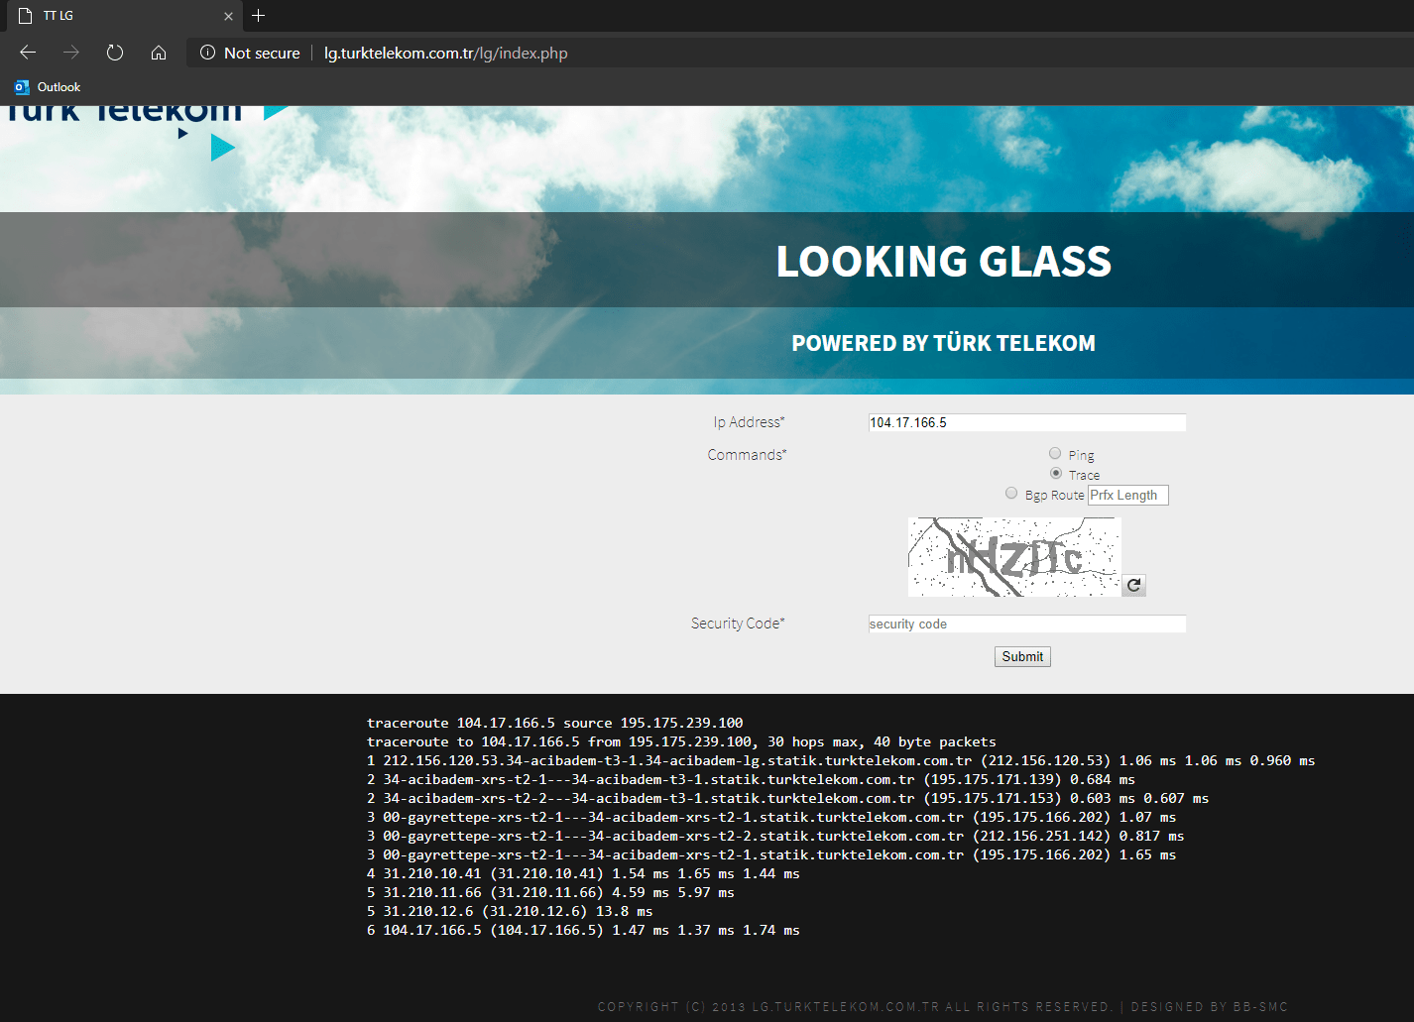Image resolution: width=1414 pixels, height=1022 pixels.
Task: Focus the Ip Address input field
Action: coord(1027,422)
